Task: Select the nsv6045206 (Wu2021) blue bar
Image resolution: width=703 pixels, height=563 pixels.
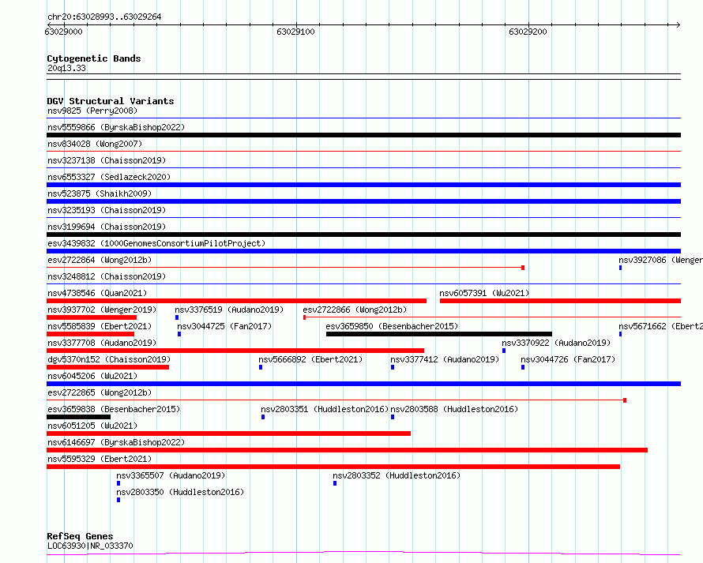Action: [363, 384]
